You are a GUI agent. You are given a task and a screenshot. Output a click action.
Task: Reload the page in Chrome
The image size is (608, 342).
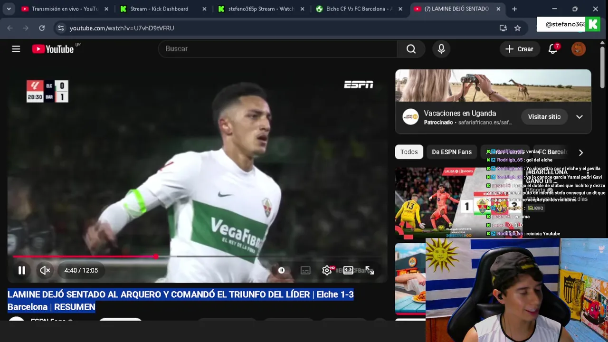[42, 28]
